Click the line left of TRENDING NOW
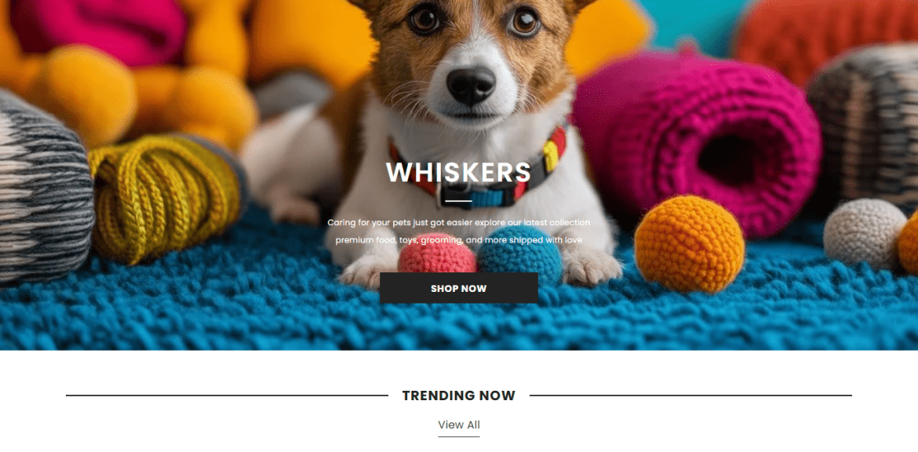The width and height of the screenshot is (918, 452). [x=227, y=395]
